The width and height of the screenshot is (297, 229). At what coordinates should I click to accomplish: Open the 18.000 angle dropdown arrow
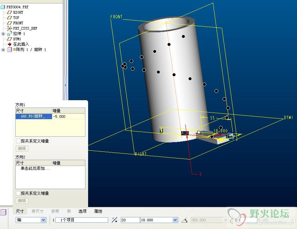pyautogui.click(x=175, y=220)
